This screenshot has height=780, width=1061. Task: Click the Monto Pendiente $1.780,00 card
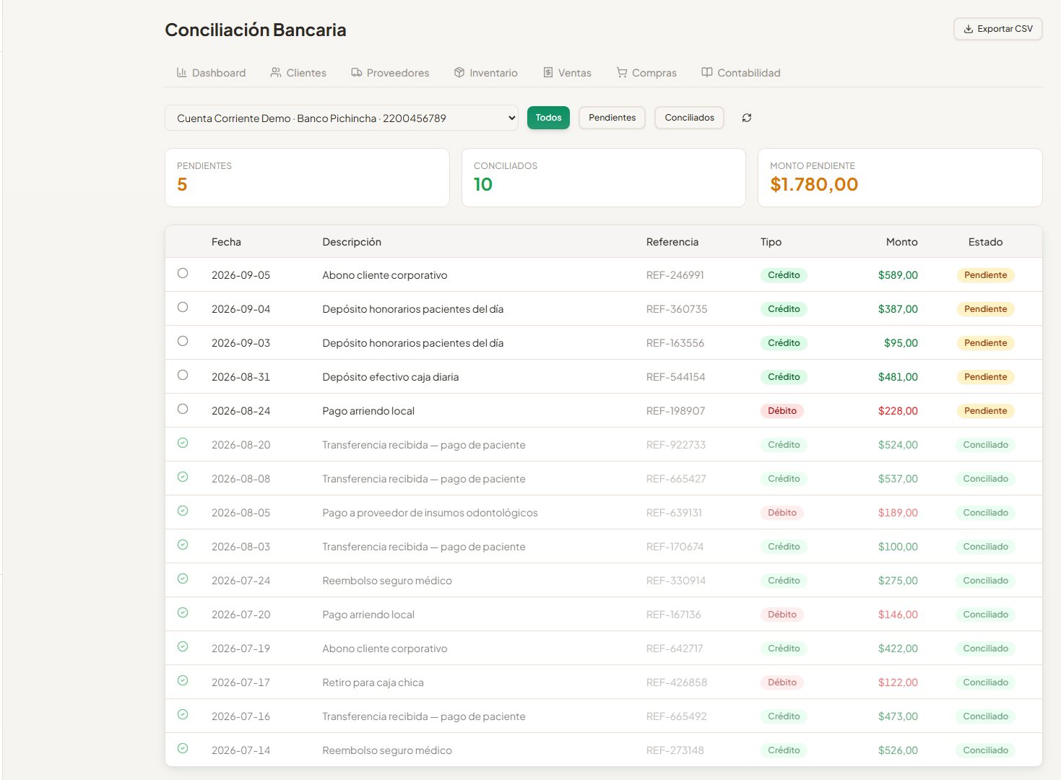tap(900, 178)
